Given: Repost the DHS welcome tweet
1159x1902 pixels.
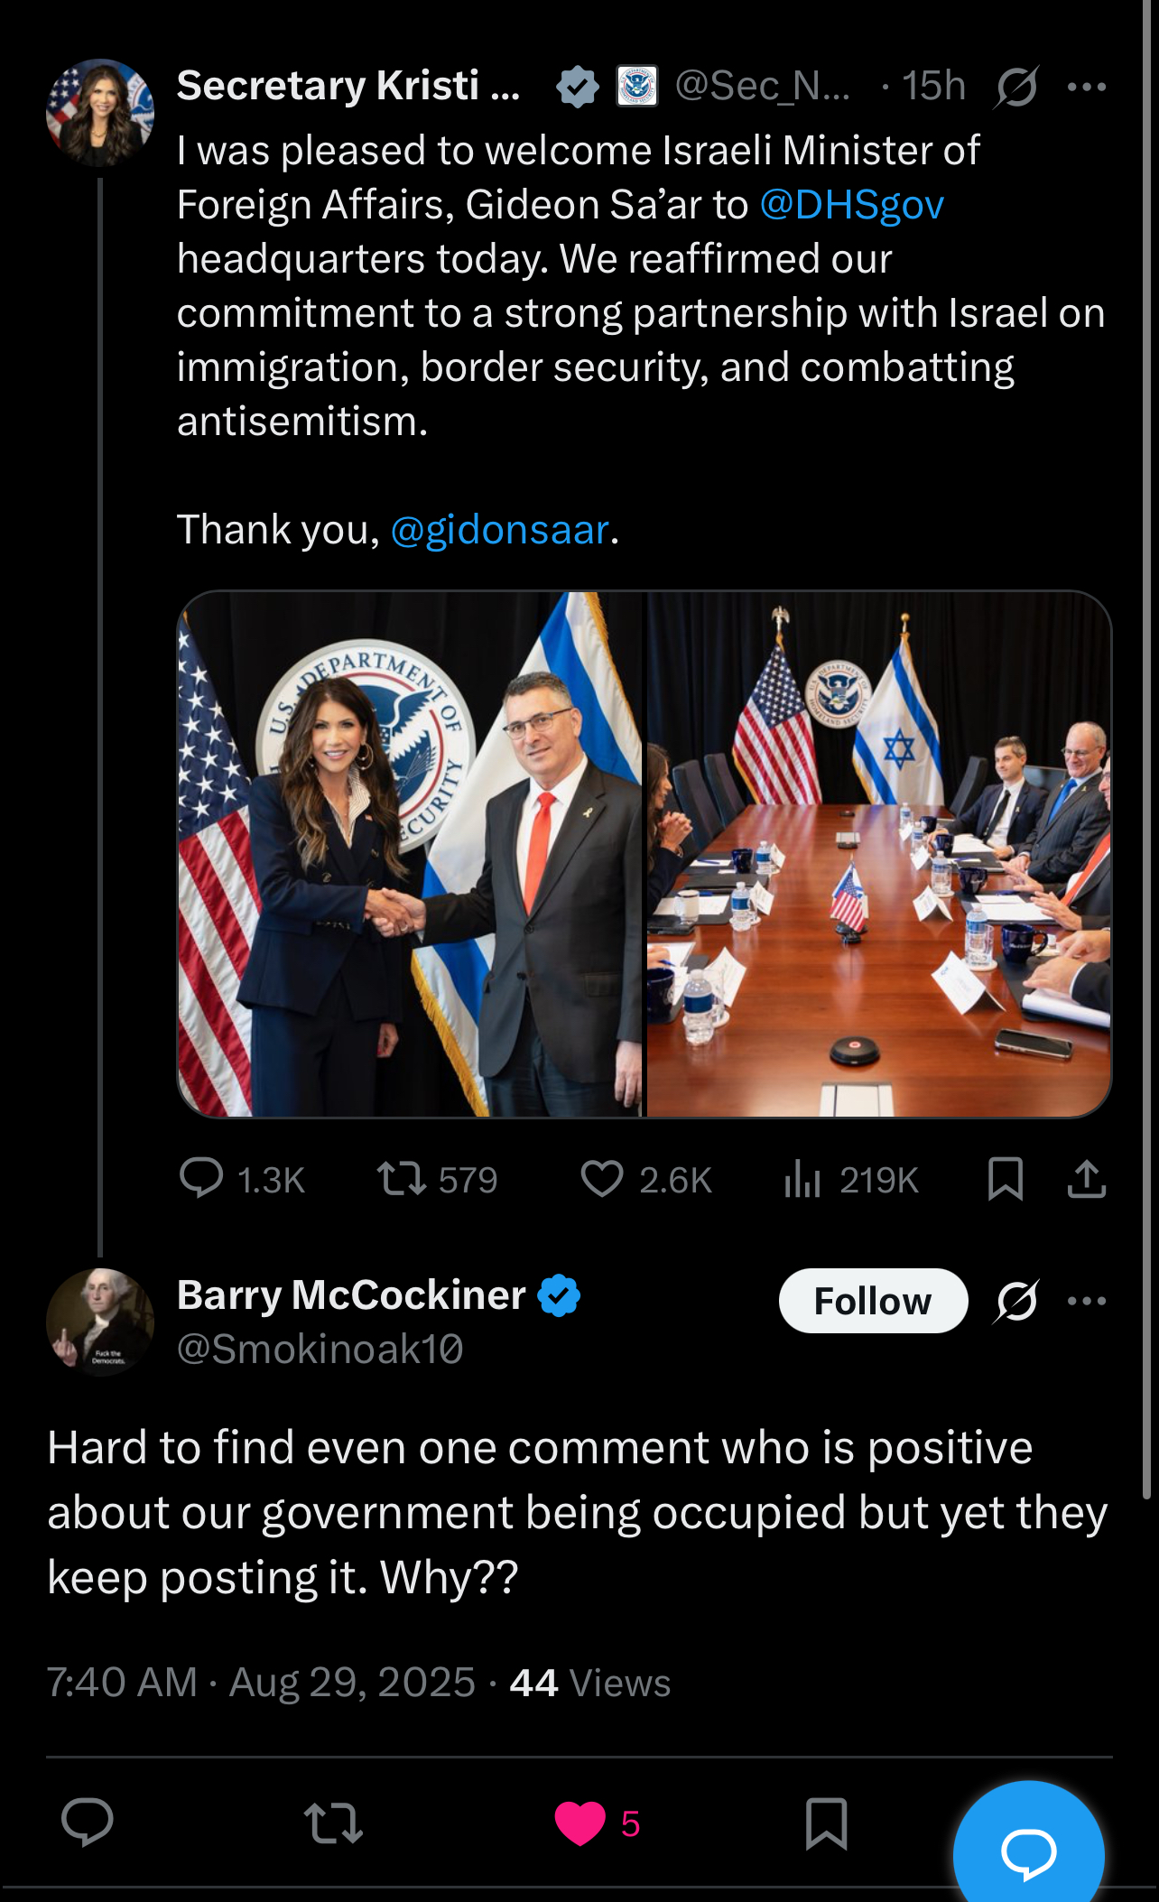Looking at the screenshot, I should 402,1179.
